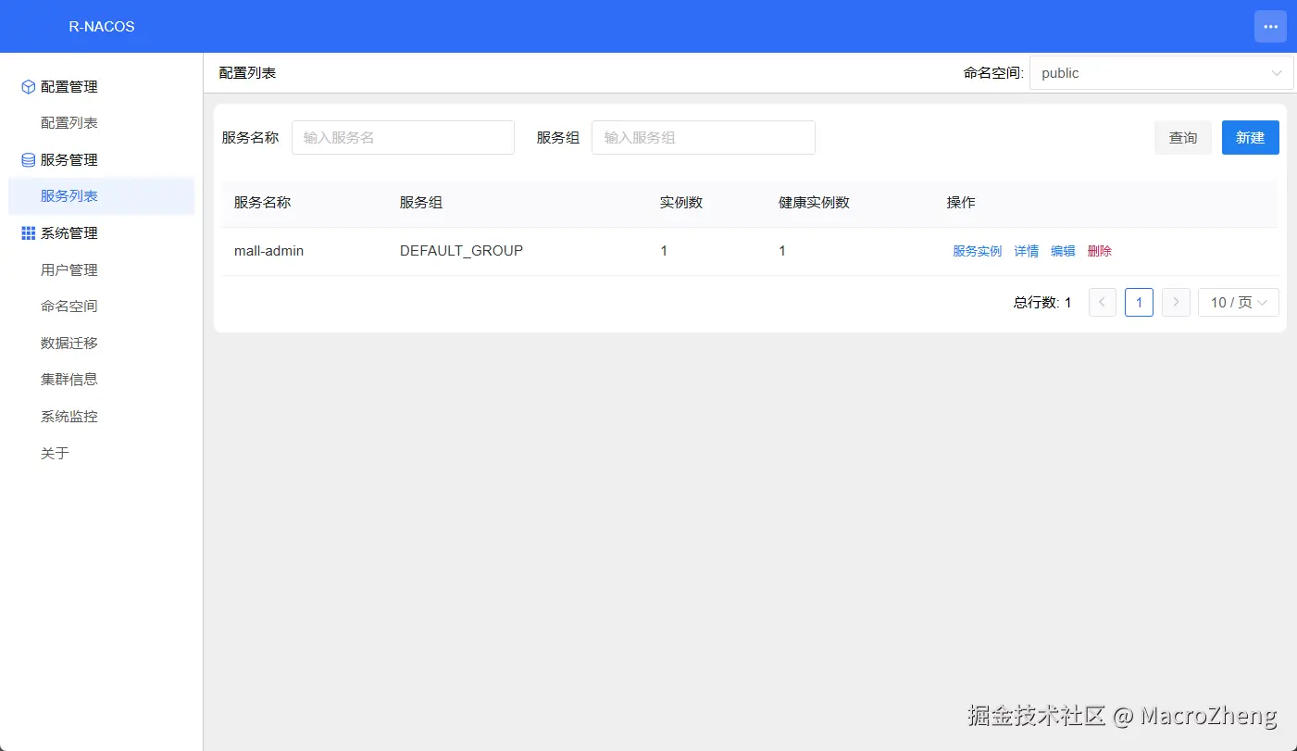
Task: Select page 1 in pagination
Action: [1139, 303]
